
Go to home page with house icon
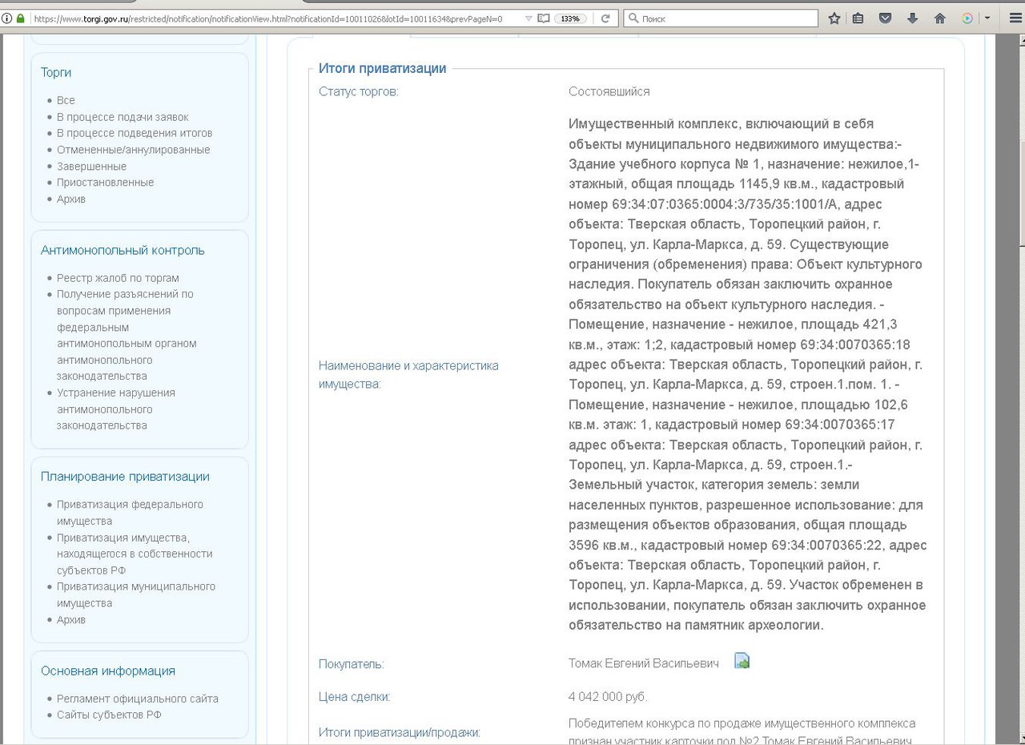[x=940, y=18]
